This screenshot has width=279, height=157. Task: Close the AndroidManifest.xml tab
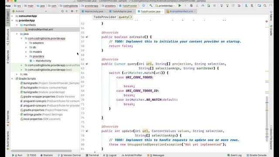195,11
